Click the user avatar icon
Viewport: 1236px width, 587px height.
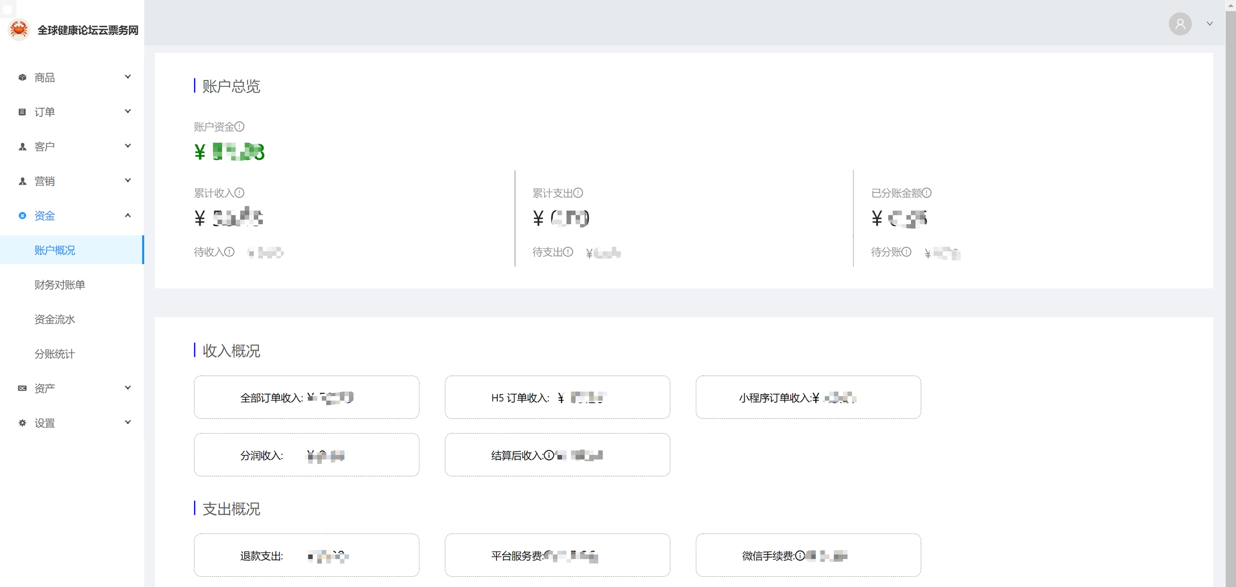coord(1180,24)
